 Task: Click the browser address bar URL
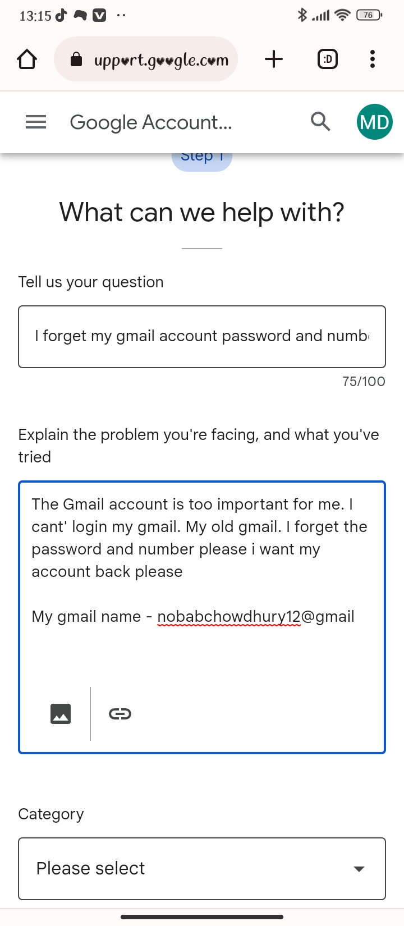162,60
